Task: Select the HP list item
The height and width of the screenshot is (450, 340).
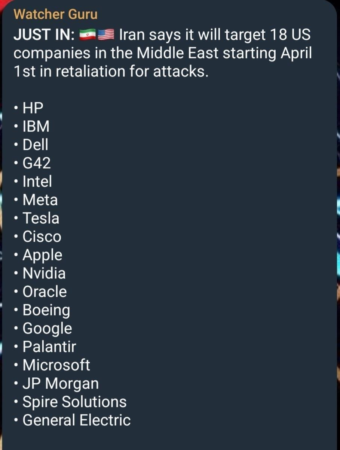Action: (x=33, y=108)
